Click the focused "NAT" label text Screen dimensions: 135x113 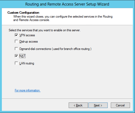pos(22,56)
